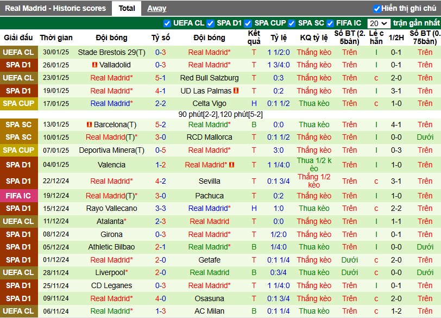Switch to the Total tab
Viewport: 441px width, 318px height.
127,9
